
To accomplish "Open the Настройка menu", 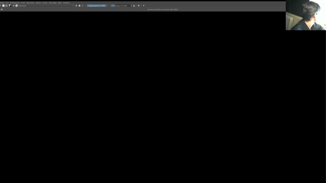I will 53,3.
